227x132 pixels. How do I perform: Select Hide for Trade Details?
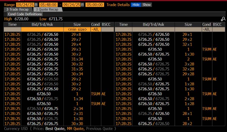click(136, 5)
